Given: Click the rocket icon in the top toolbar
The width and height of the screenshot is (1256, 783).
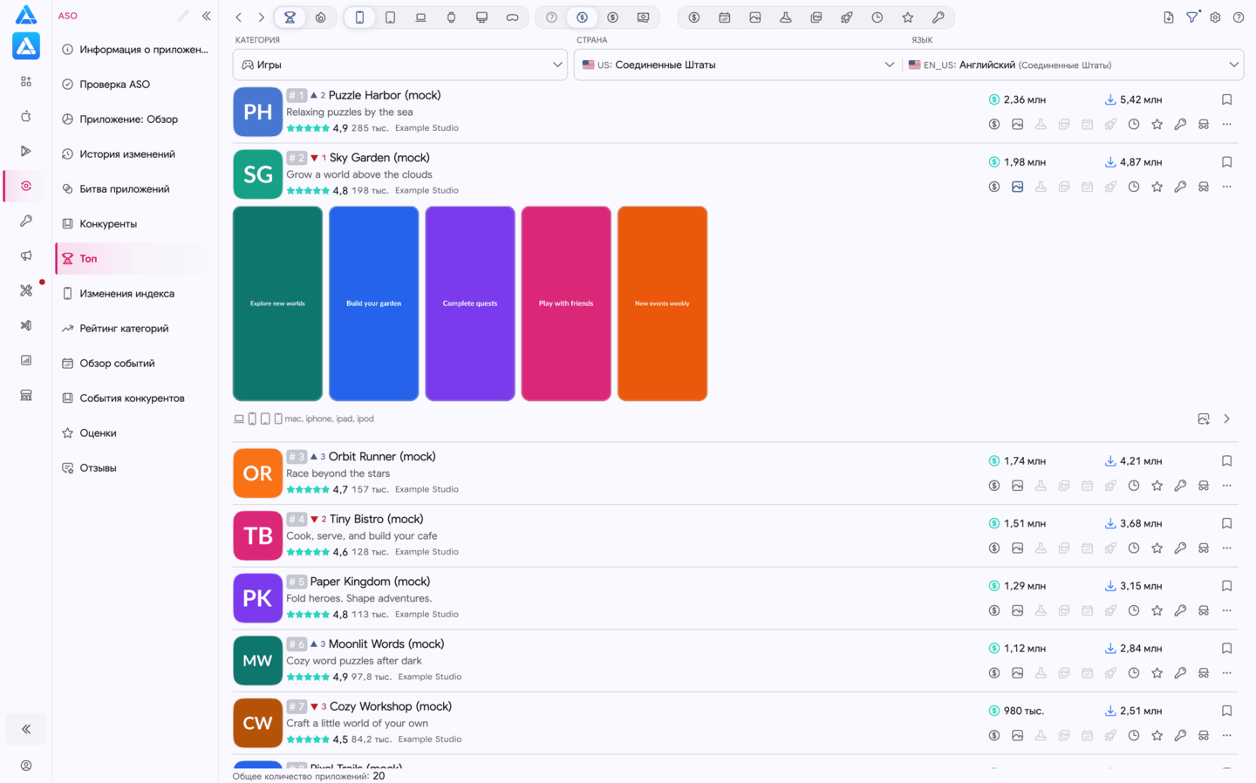Looking at the screenshot, I should coord(847,17).
